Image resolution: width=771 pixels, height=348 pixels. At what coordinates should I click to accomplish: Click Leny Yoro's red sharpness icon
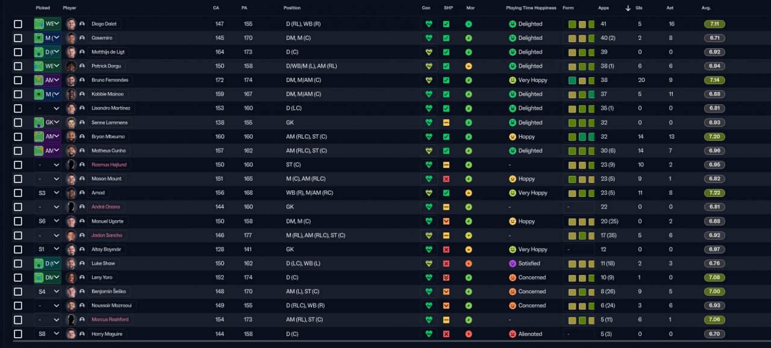pyautogui.click(x=446, y=278)
